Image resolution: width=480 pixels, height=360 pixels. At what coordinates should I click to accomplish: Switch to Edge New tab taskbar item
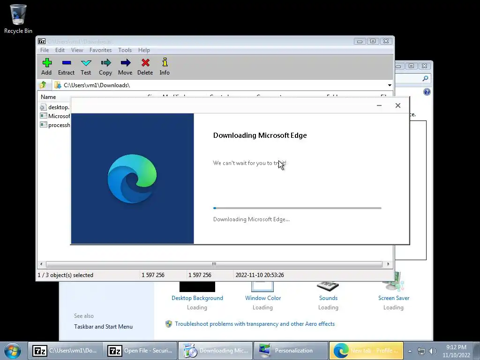tap(366, 351)
